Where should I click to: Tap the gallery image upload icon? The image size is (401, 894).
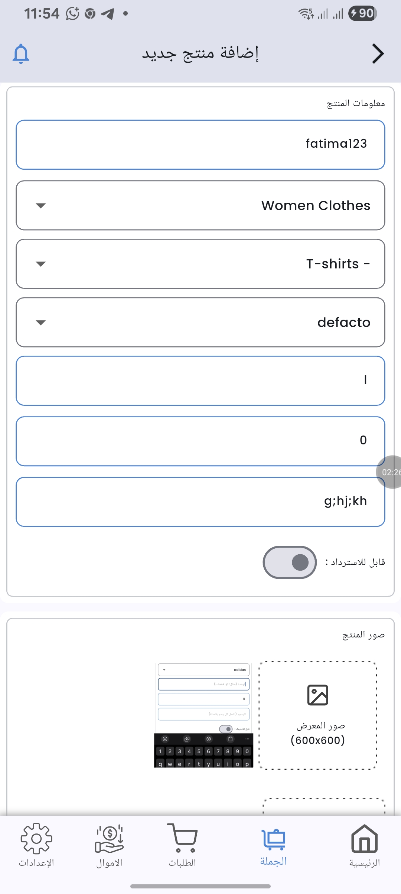click(x=318, y=695)
